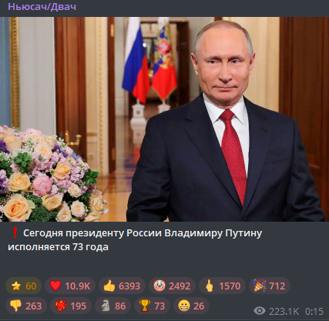The image size is (329, 321).
Task: Select the moai statue reaction 86
Action: [112, 306]
